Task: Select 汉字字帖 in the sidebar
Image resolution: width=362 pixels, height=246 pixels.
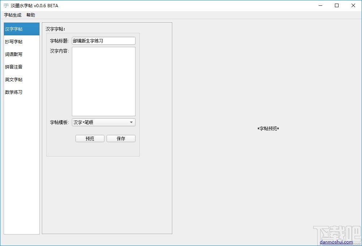Action: [22, 29]
